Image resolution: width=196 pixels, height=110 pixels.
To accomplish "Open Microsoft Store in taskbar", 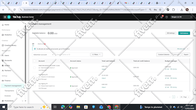I will pos(86,107).
